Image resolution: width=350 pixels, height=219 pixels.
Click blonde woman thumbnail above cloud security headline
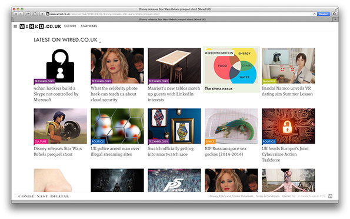click(x=118, y=66)
